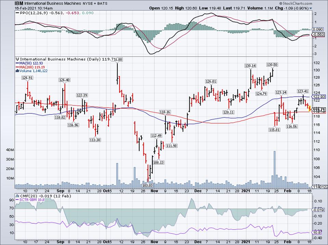Click the bar-chart icon before 'International Business Machines (Daily)'

[x=17, y=59]
